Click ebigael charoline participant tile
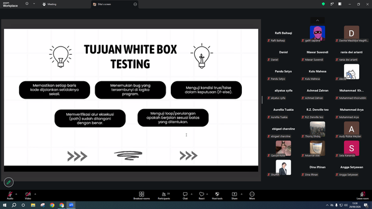The width and height of the screenshot is (372, 209). pos(283,129)
